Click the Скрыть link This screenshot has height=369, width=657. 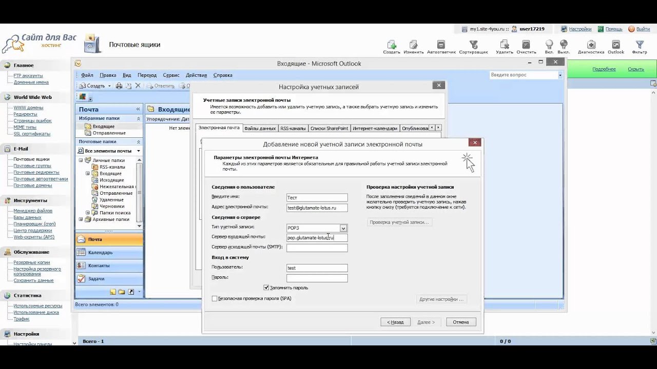pyautogui.click(x=635, y=69)
